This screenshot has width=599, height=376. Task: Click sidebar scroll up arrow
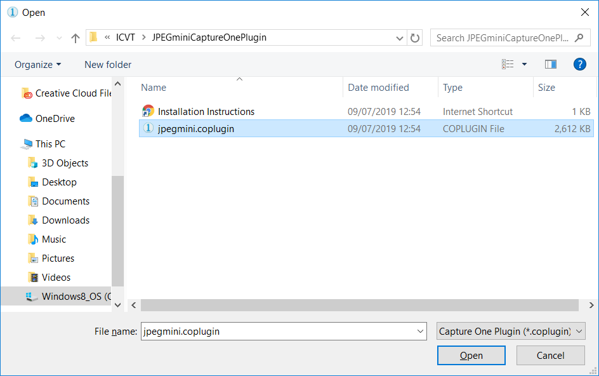117,84
